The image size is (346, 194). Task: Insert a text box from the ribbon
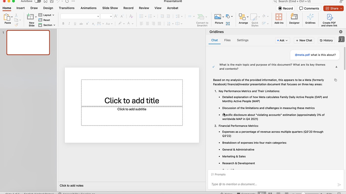click(x=228, y=23)
